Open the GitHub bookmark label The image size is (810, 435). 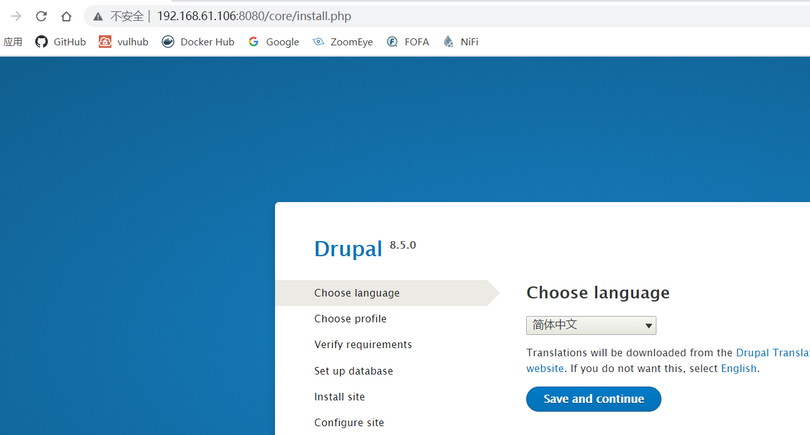point(70,42)
